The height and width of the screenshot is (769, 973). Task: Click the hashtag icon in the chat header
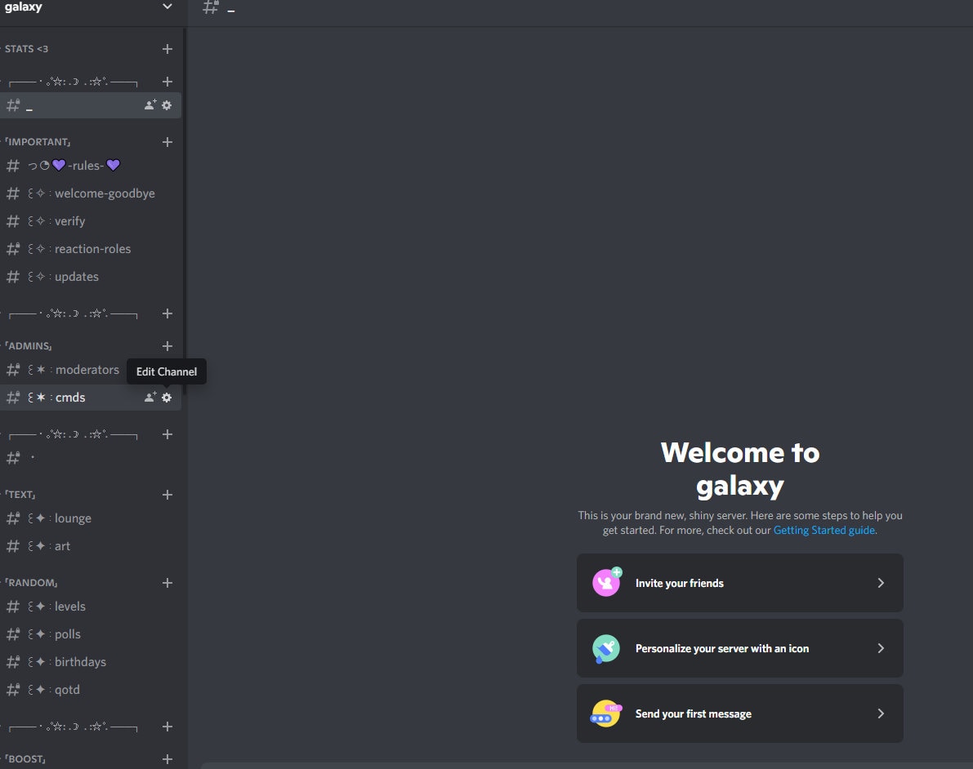point(211,7)
